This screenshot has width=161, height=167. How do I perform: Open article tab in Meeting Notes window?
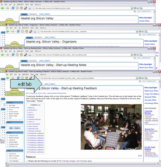24,61
